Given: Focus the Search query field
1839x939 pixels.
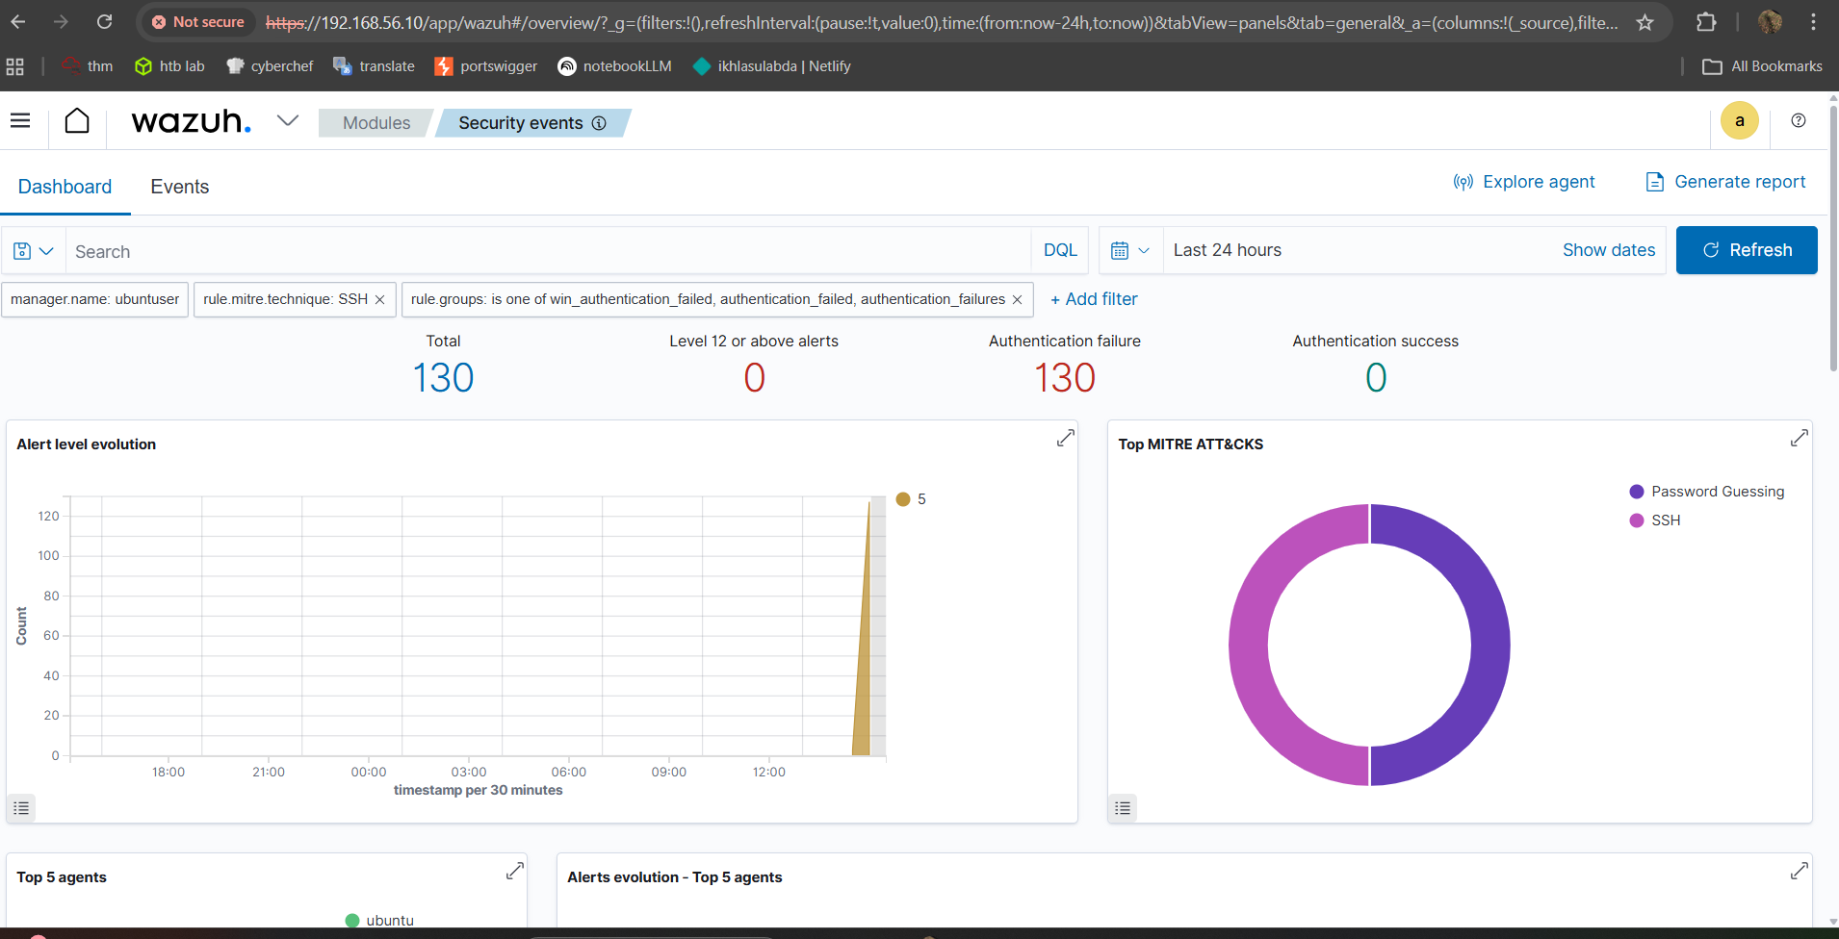Looking at the screenshot, I should click(548, 251).
